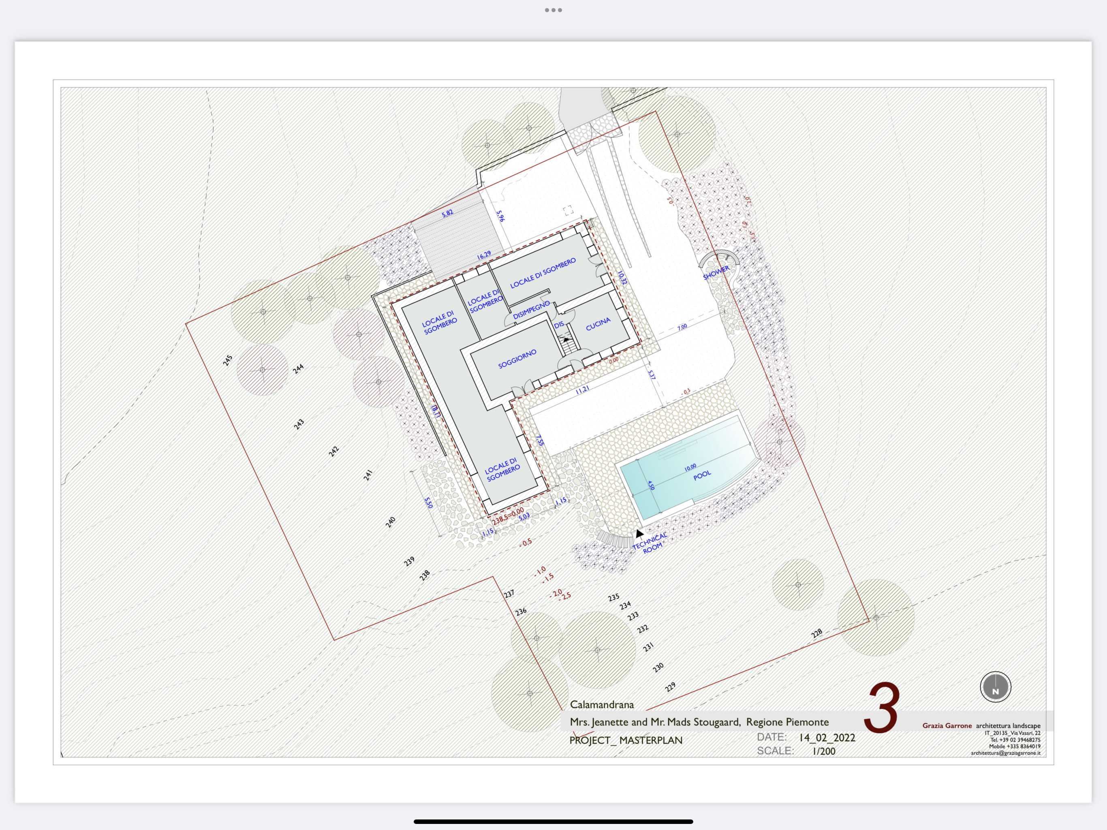
Task: Click the Grazia Garrone name
Action: click(x=947, y=725)
